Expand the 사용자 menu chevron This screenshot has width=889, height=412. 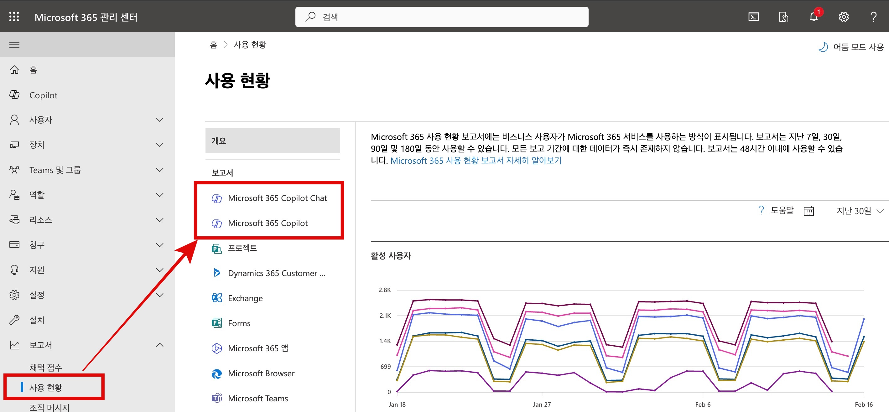(x=159, y=120)
